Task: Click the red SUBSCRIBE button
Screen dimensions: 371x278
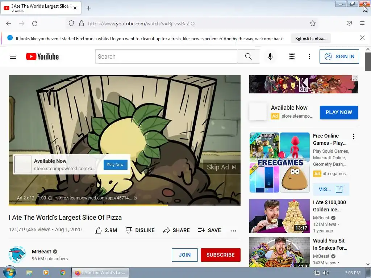Action: pyautogui.click(x=221, y=255)
